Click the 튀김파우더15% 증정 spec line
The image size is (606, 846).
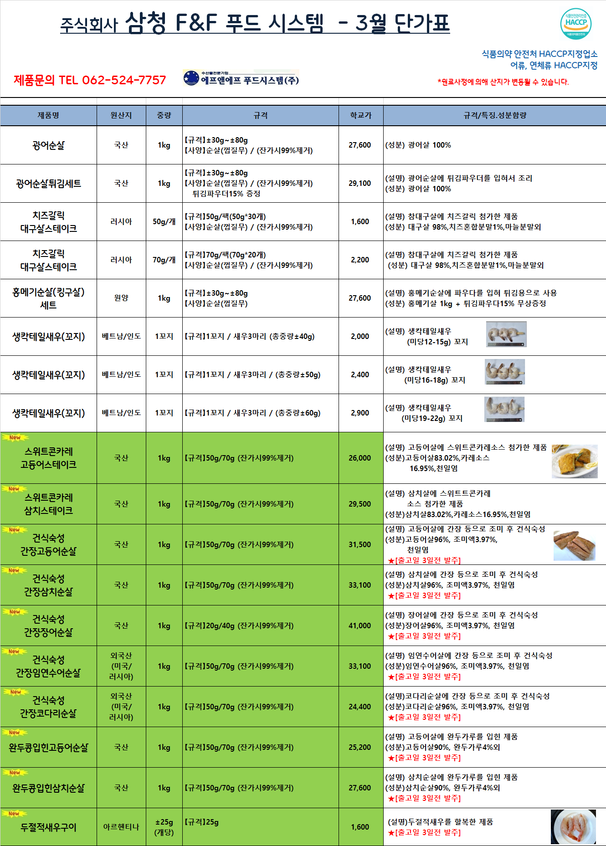(226, 194)
